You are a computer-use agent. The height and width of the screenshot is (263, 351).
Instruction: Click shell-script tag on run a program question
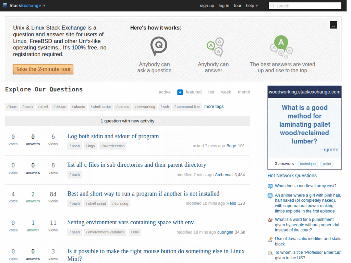tap(96, 203)
